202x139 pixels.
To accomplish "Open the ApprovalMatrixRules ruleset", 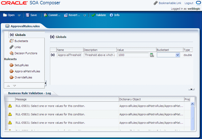I will click(27, 71).
